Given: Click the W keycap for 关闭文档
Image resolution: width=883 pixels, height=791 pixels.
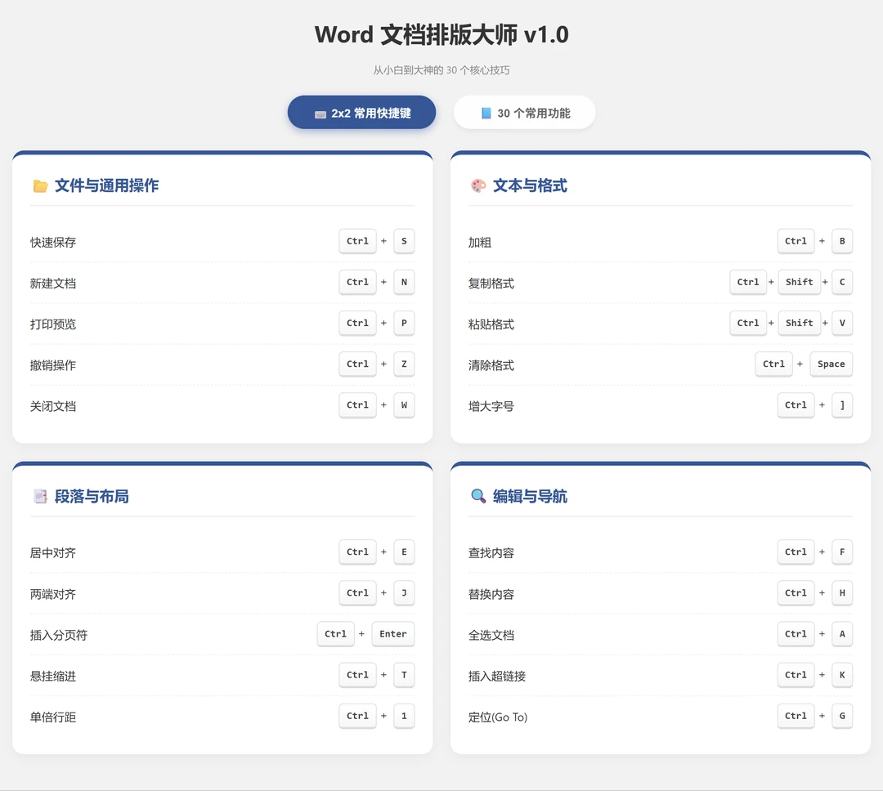Looking at the screenshot, I should click(404, 405).
